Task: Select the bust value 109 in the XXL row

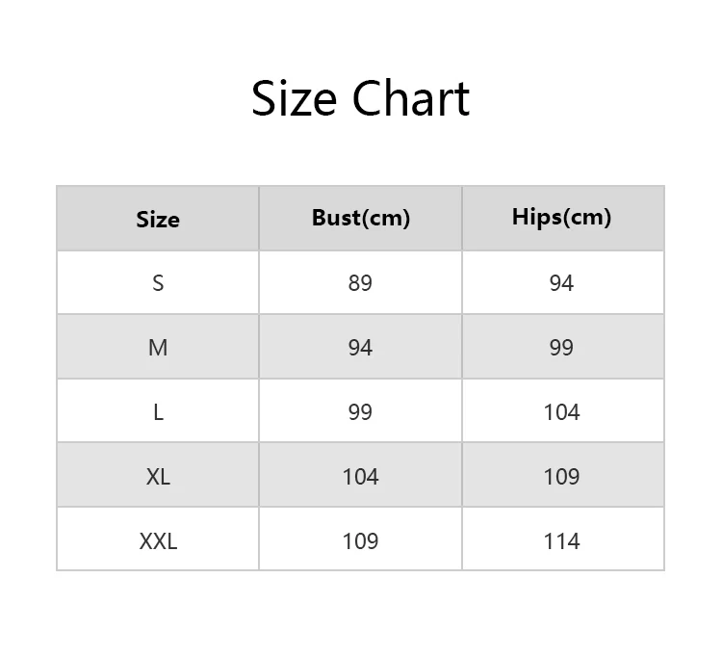Action: click(360, 541)
